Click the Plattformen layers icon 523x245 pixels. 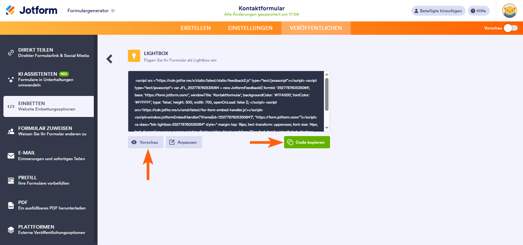pos(11,230)
